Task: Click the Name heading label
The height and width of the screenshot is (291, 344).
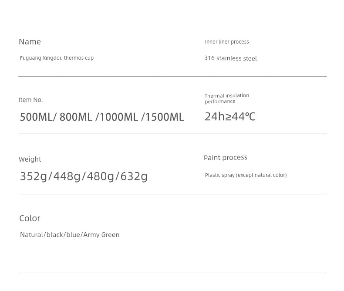Action: [x=30, y=42]
